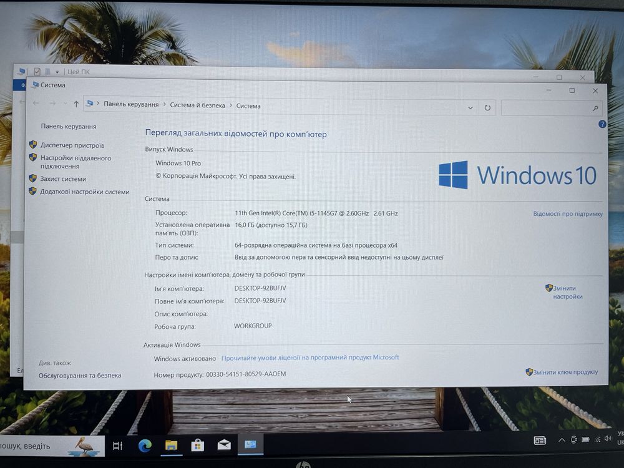This screenshot has width=624, height=468.
Task: Click the help question mark icon
Action: (602, 124)
